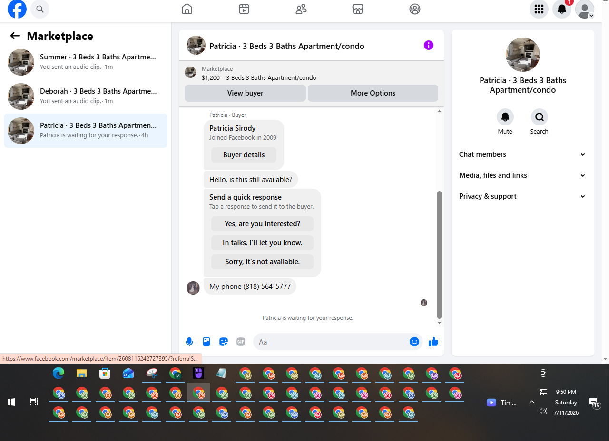Open the Snipping Tool taskbar icon
This screenshot has width=609, height=441.
pyautogui.click(x=152, y=374)
